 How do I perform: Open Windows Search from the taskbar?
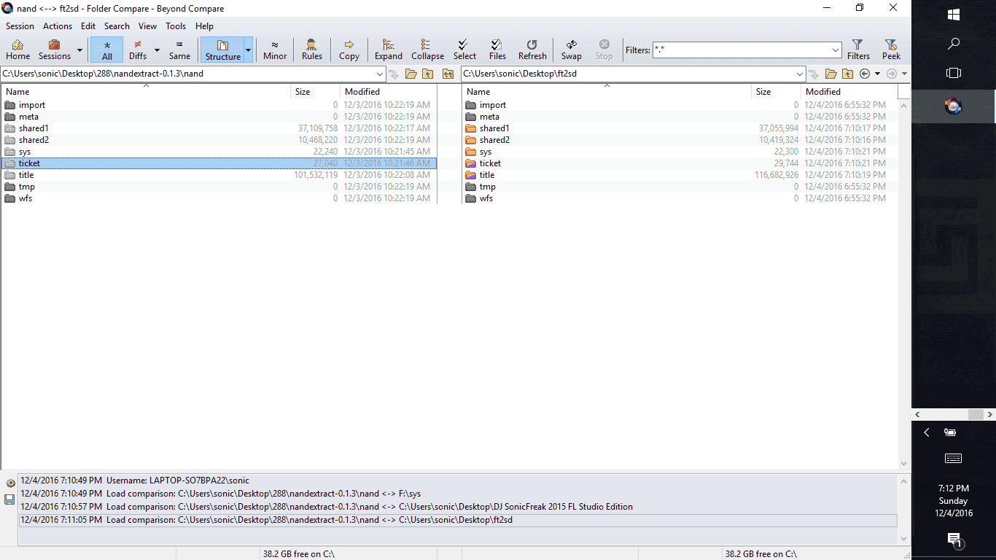(x=954, y=44)
